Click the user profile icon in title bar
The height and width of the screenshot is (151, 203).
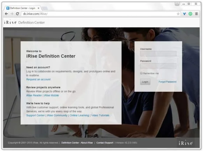(177, 4)
